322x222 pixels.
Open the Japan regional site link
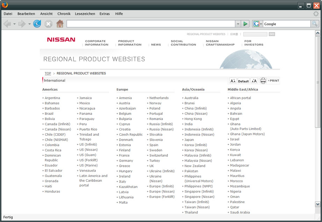[x=189, y=140]
